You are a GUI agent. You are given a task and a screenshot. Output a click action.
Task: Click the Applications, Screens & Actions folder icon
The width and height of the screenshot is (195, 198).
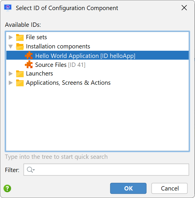20,83
